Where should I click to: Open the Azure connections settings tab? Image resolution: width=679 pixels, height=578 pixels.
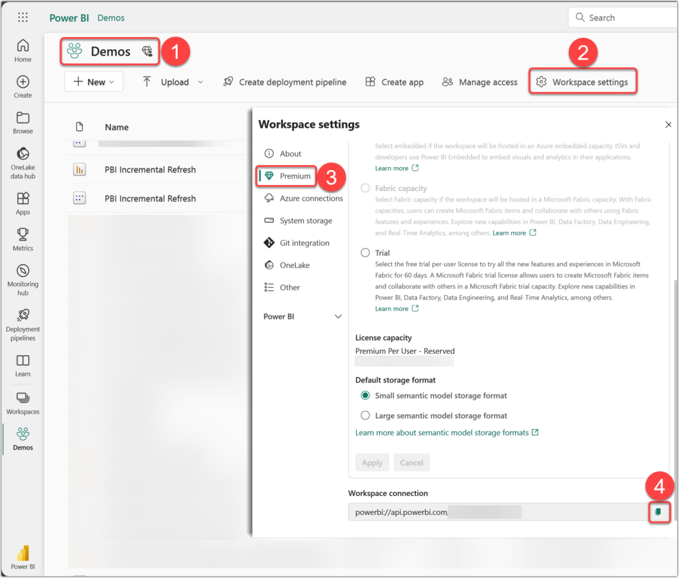tap(303, 198)
